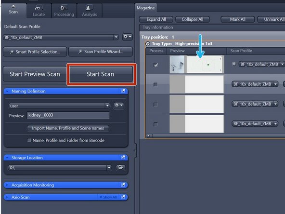Browse for storage folder icon

[121, 167]
